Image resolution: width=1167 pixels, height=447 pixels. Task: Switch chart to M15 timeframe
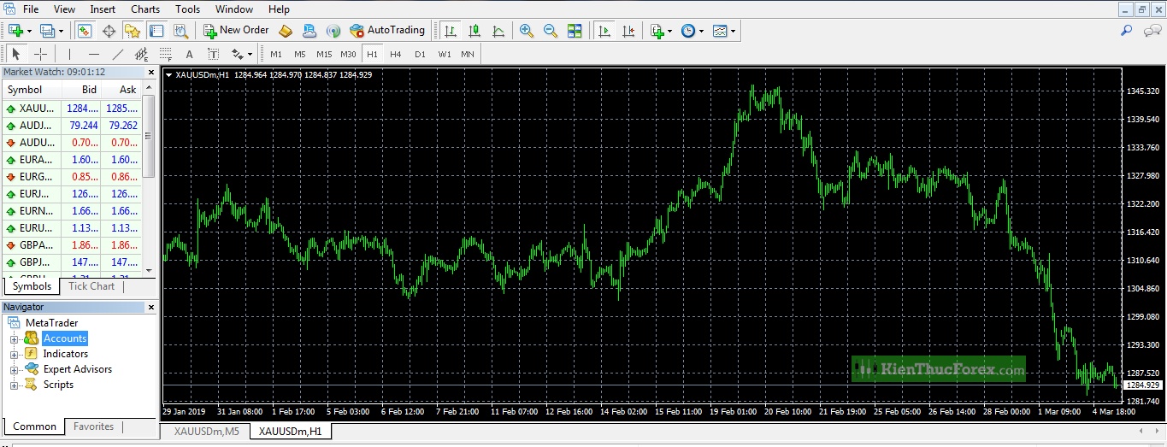324,54
